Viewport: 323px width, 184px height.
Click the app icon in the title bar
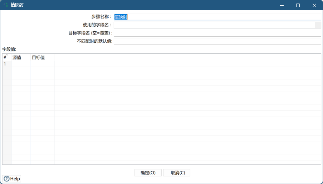tap(6, 5)
